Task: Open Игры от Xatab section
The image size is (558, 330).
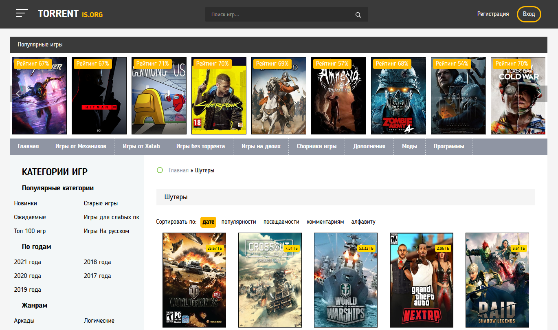Action: coord(141,146)
